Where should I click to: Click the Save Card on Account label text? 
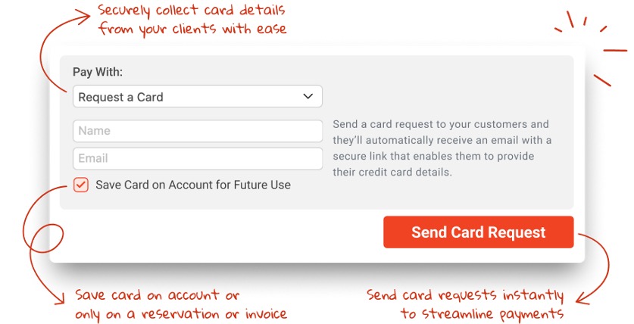(x=192, y=185)
